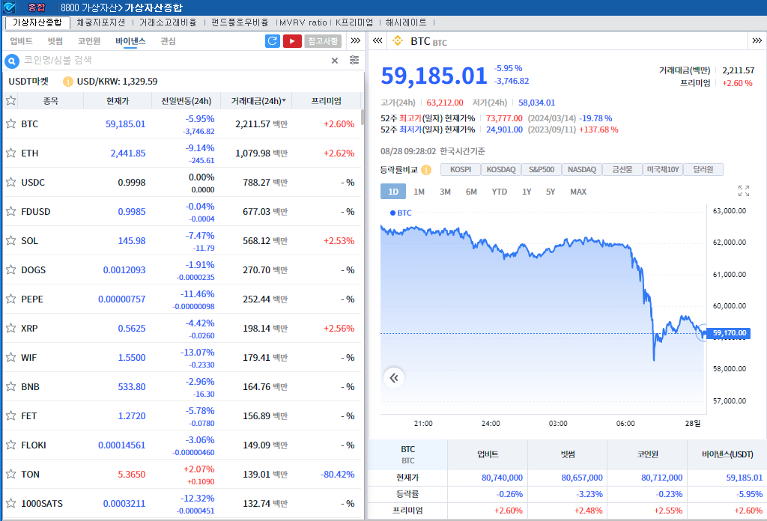
Task: Open the 펀드플로우비율 tab
Action: pyautogui.click(x=240, y=22)
